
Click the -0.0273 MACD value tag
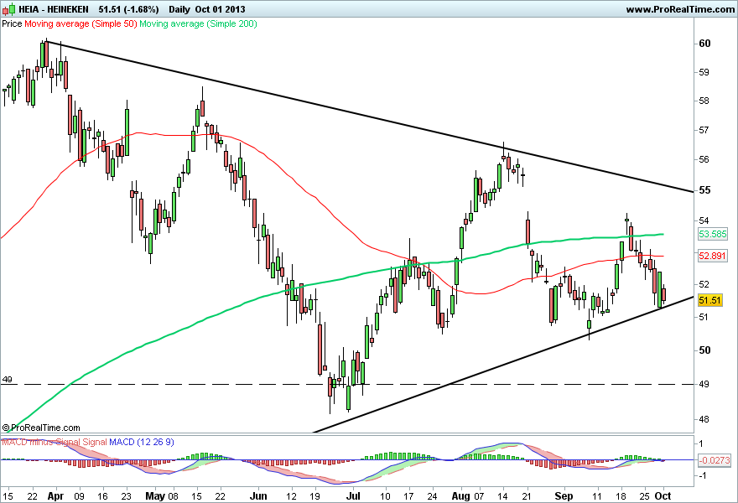pyautogui.click(x=714, y=460)
